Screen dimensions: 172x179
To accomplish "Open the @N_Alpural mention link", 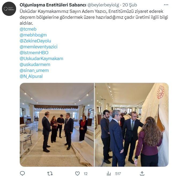I will click(x=31, y=76).
